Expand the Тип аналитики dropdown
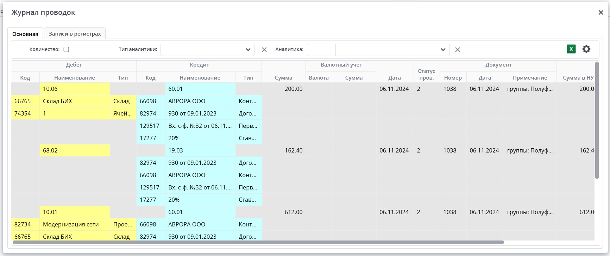The image size is (610, 256). 248,50
